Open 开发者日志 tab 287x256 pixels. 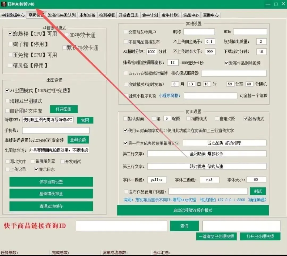pos(128,15)
